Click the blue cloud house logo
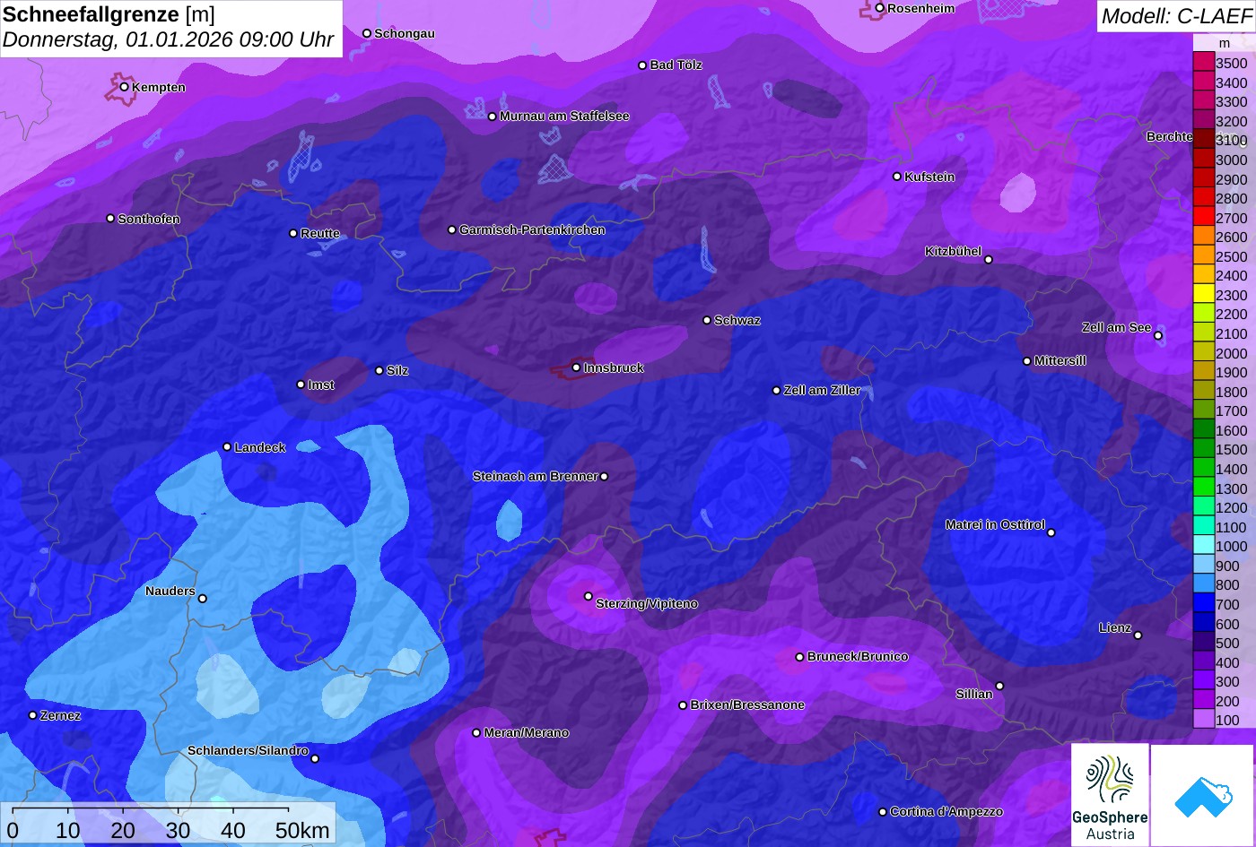1256x847 pixels. (x=1202, y=795)
